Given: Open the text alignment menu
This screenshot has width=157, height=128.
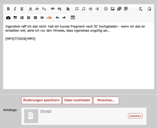Looking at the screenshot, I should [68, 9].
